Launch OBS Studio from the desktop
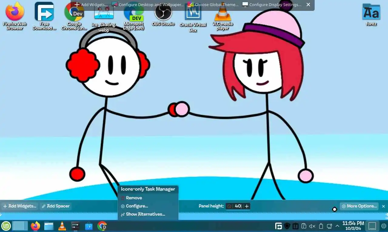Screen dimensions: 388x232 click(x=163, y=14)
